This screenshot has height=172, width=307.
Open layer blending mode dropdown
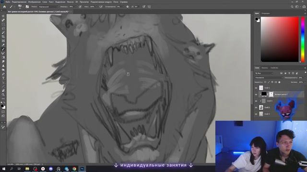(269, 77)
